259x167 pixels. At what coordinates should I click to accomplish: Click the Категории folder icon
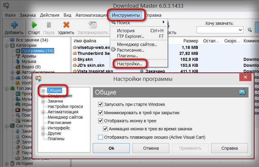tap(12, 45)
